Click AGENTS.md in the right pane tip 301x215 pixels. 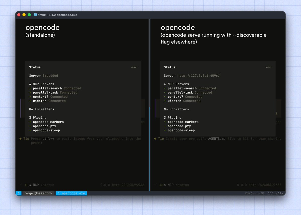point(217,139)
